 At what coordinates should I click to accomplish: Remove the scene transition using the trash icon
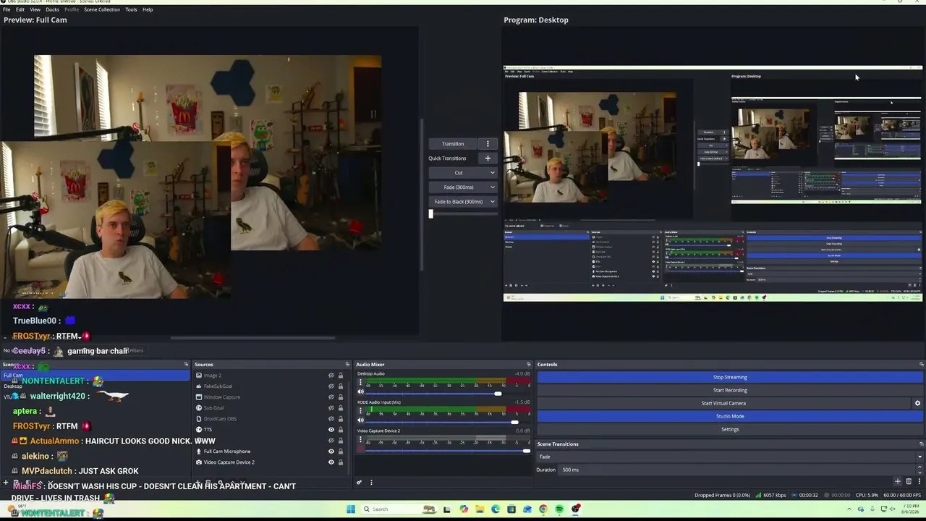pos(909,481)
